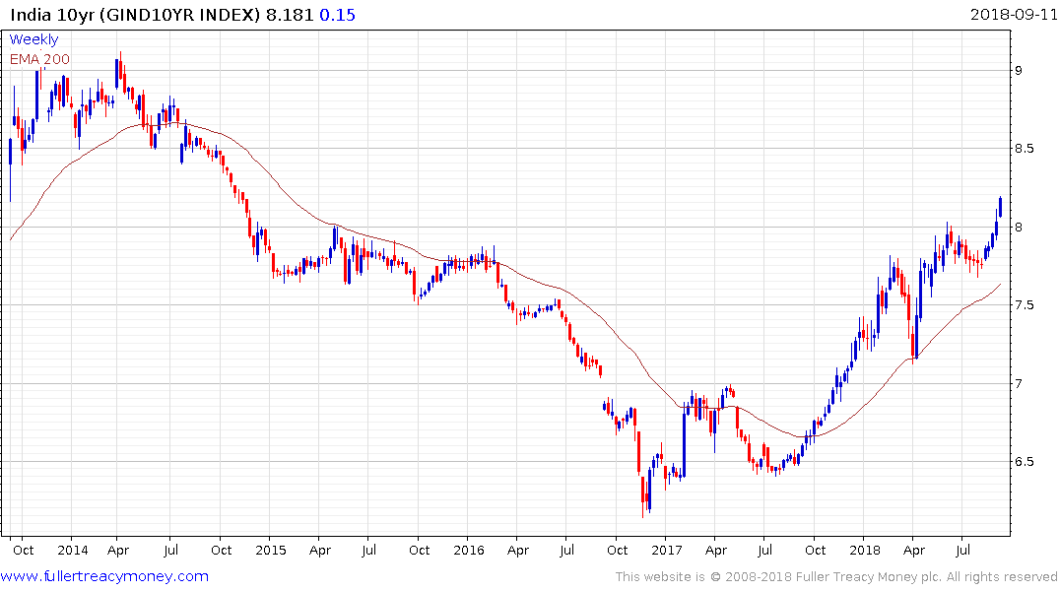This screenshot has height=591, width=1059.
Task: Select the 8.181 last value text
Action: pos(289,15)
